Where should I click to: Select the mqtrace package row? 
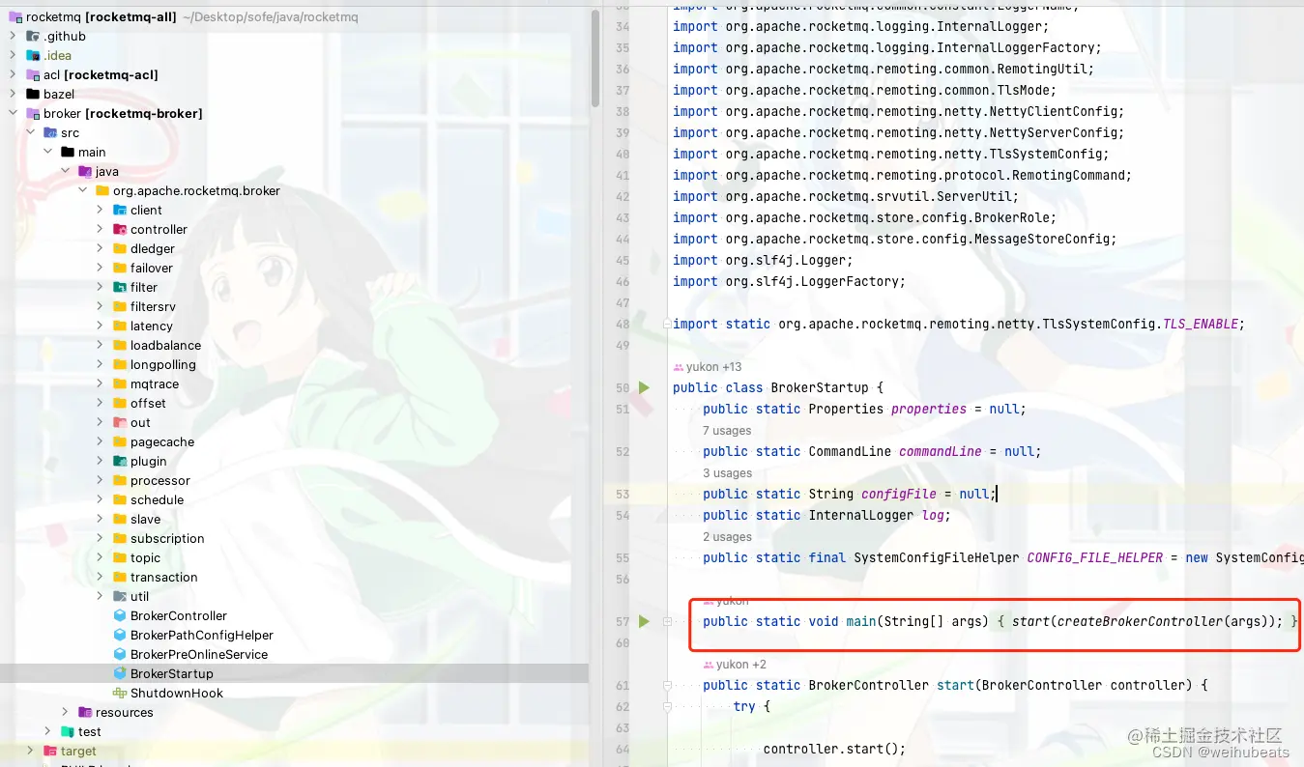pyautogui.click(x=294, y=383)
